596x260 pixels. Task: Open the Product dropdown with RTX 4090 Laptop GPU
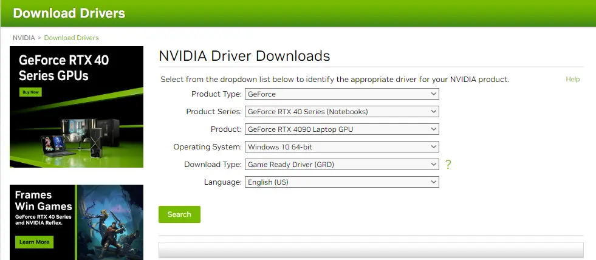coord(341,129)
